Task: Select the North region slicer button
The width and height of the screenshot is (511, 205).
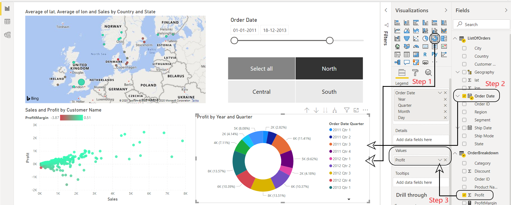Action: (329, 69)
